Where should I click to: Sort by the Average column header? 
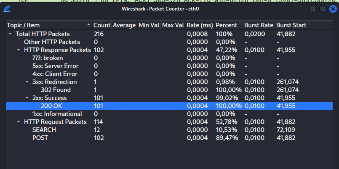tap(124, 25)
